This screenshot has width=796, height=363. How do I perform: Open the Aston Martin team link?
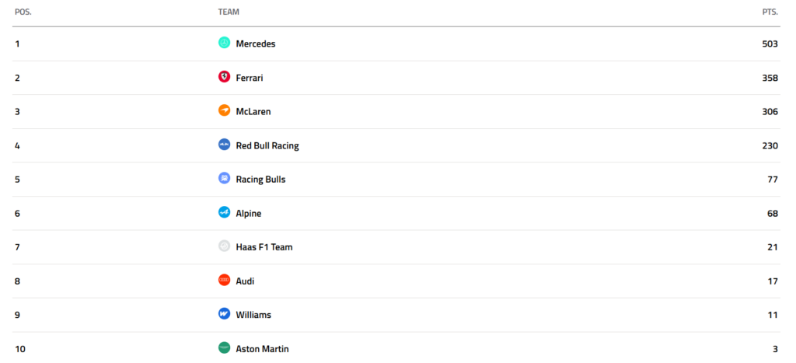[262, 349]
